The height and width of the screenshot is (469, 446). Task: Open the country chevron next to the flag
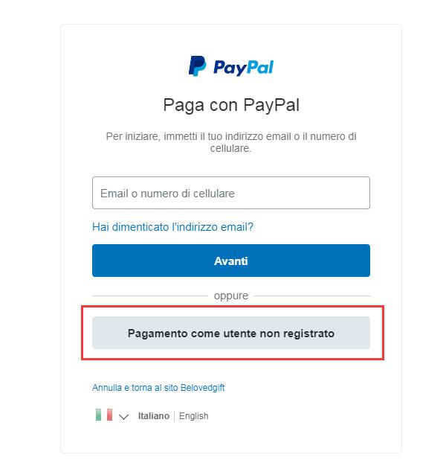pos(123,417)
